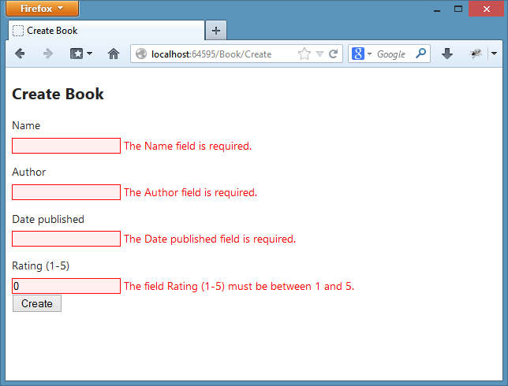Click the site identity globe icon
Image resolution: width=508 pixels, height=386 pixels.
(141, 54)
